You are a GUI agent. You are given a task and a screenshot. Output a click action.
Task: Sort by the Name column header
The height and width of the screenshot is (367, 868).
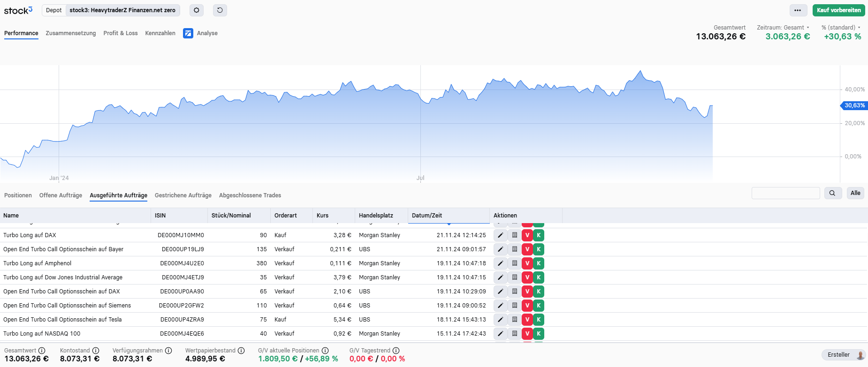pyautogui.click(x=75, y=216)
